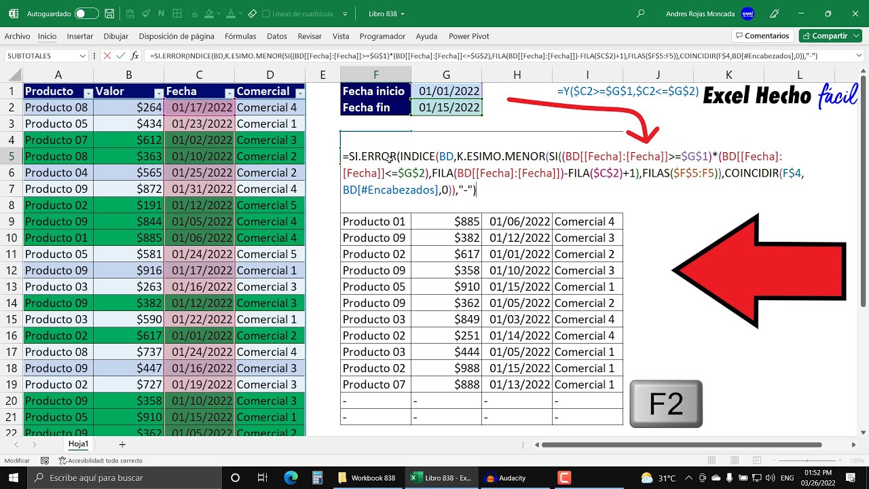Screen dimensions: 869x489
Task: Click the Borders grid icon
Action: [177, 14]
